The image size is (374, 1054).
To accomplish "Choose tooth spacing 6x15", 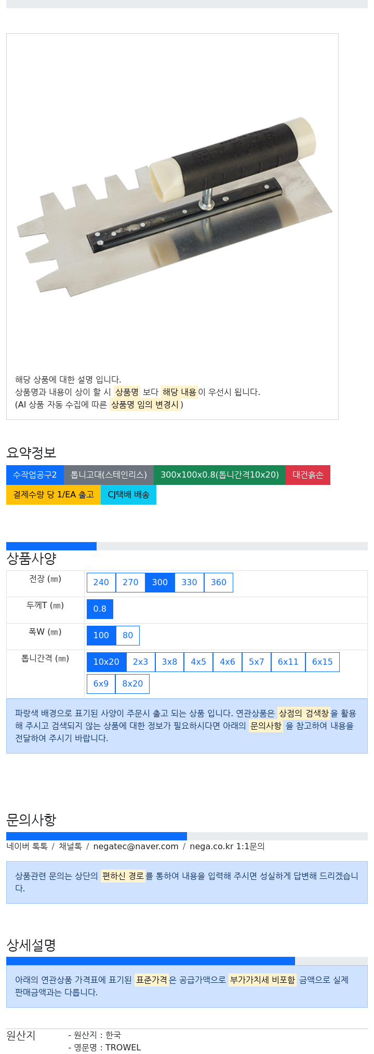I will click(323, 662).
